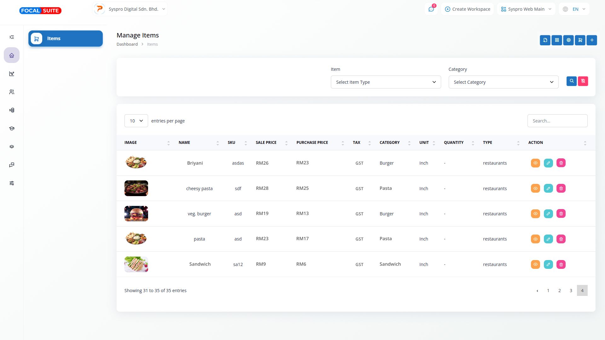This screenshot has height=340, width=605.
Task: Edit the cheesy pasta item
Action: point(548,189)
